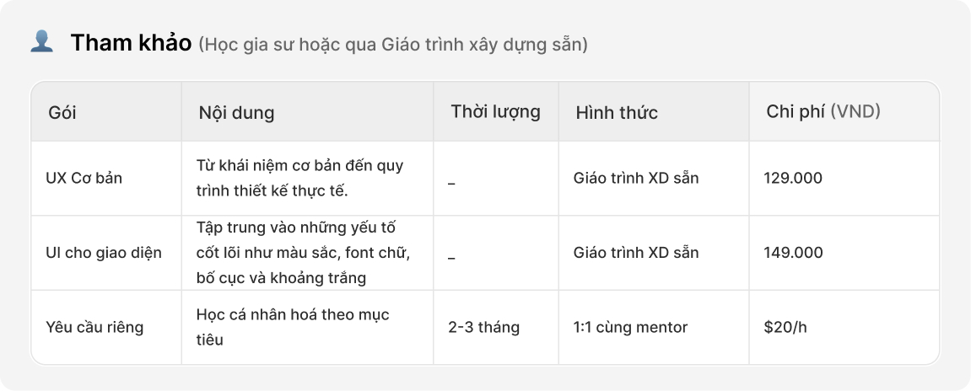Click the Hình thức column header
Screen dimensions: 971x391
click(x=617, y=112)
